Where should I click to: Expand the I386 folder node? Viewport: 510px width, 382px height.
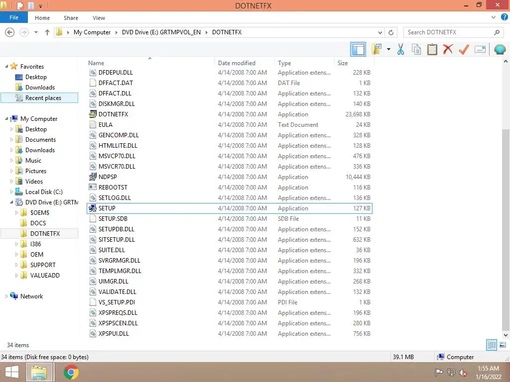[16, 244]
